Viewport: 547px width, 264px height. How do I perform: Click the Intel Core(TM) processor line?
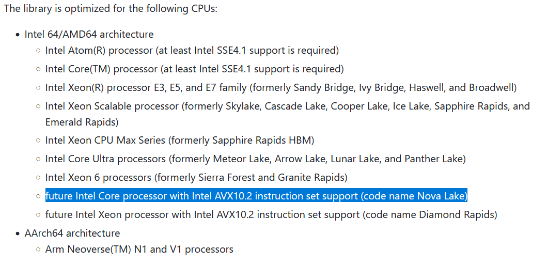(x=194, y=69)
